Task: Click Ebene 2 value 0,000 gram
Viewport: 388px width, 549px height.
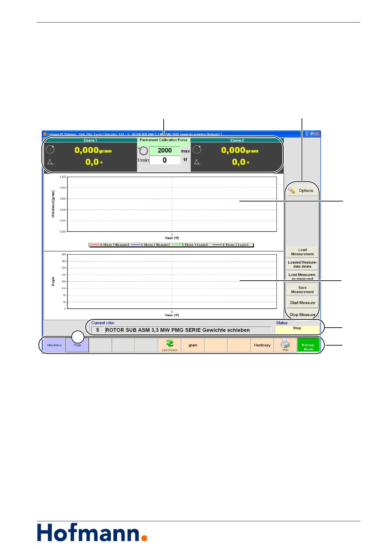Action: tap(240, 150)
